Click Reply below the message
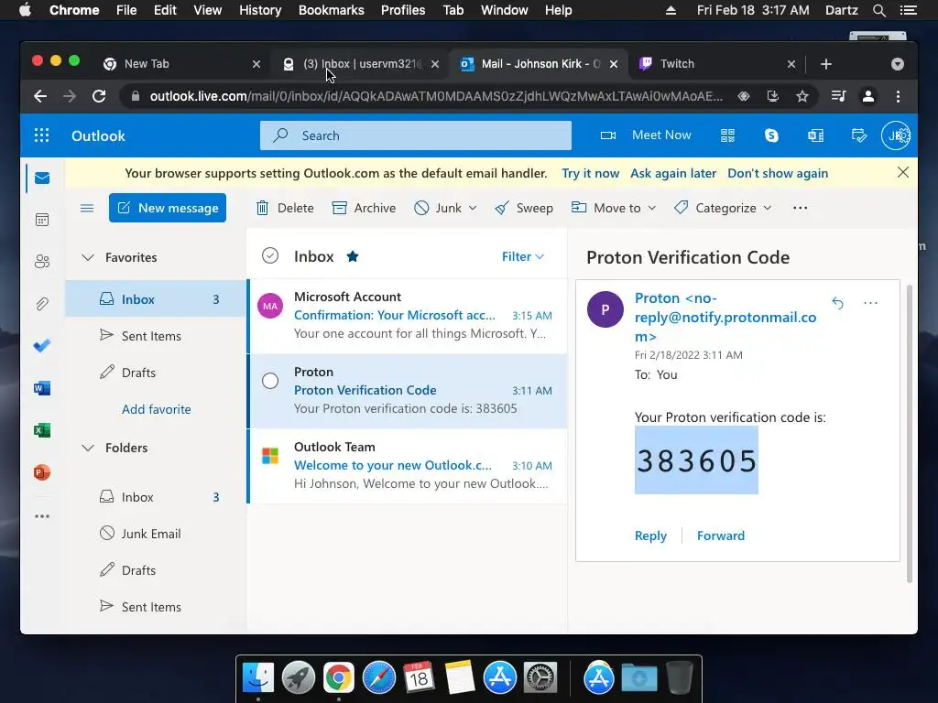The height and width of the screenshot is (703, 938). [650, 535]
